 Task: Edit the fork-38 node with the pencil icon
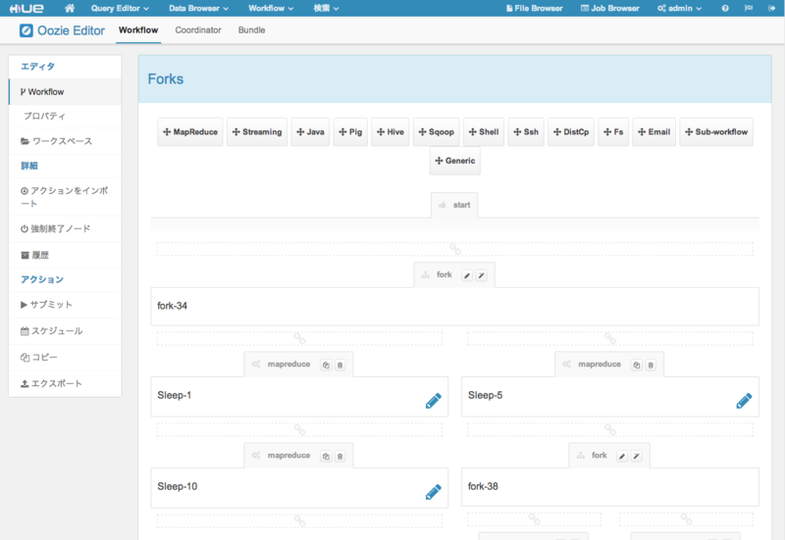(622, 456)
